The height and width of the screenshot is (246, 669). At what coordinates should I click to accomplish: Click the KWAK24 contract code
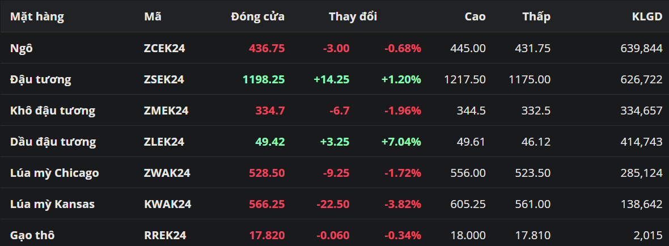[167, 204]
